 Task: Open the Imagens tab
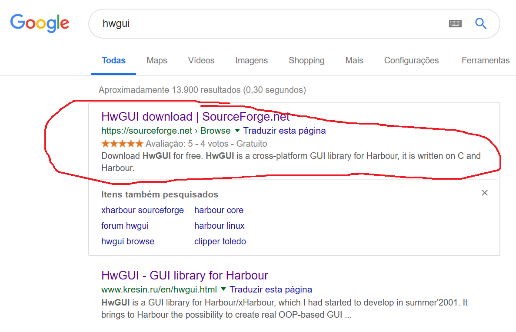coord(251,61)
